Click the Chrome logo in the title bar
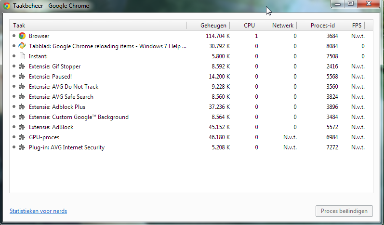This screenshot has width=384, height=225. (x=7, y=6)
